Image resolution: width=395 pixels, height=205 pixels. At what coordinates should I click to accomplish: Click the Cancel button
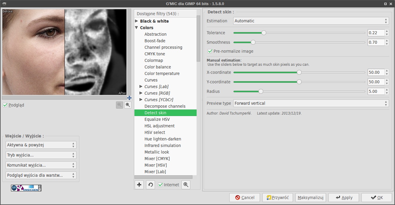[x=244, y=198]
